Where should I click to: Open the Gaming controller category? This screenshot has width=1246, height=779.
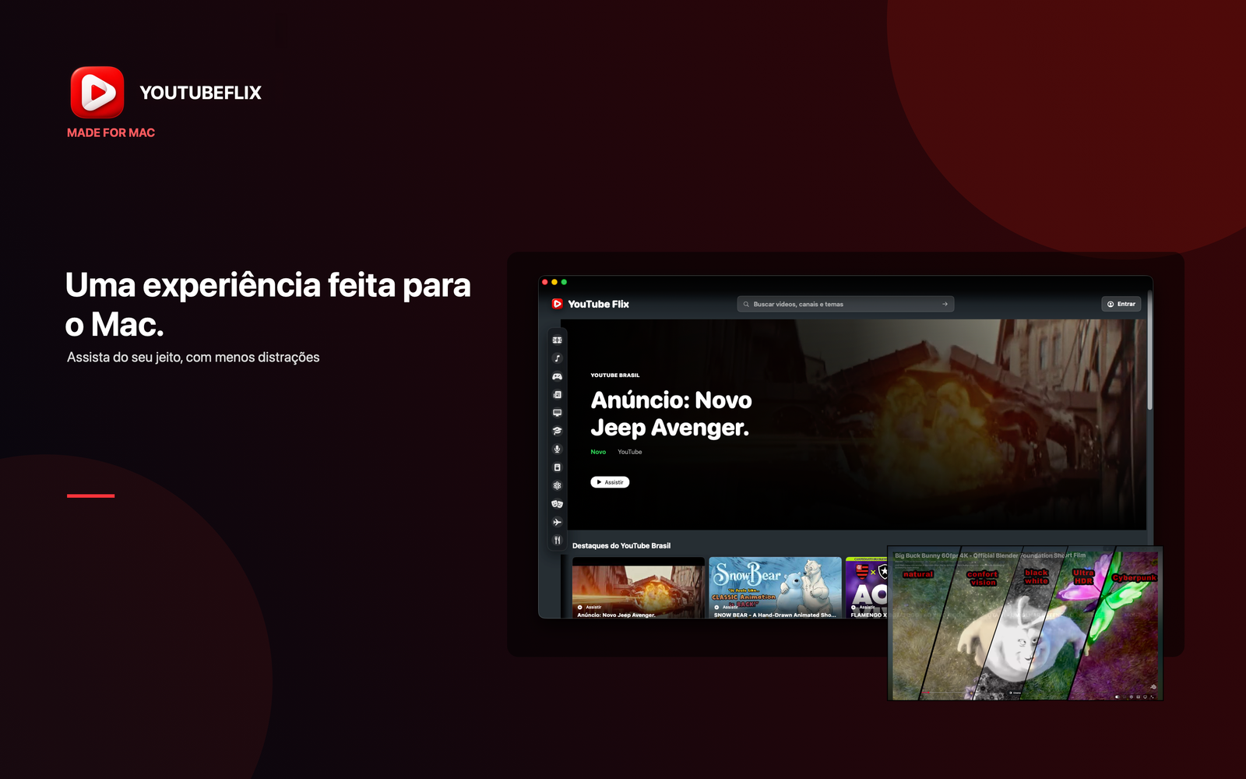557,376
